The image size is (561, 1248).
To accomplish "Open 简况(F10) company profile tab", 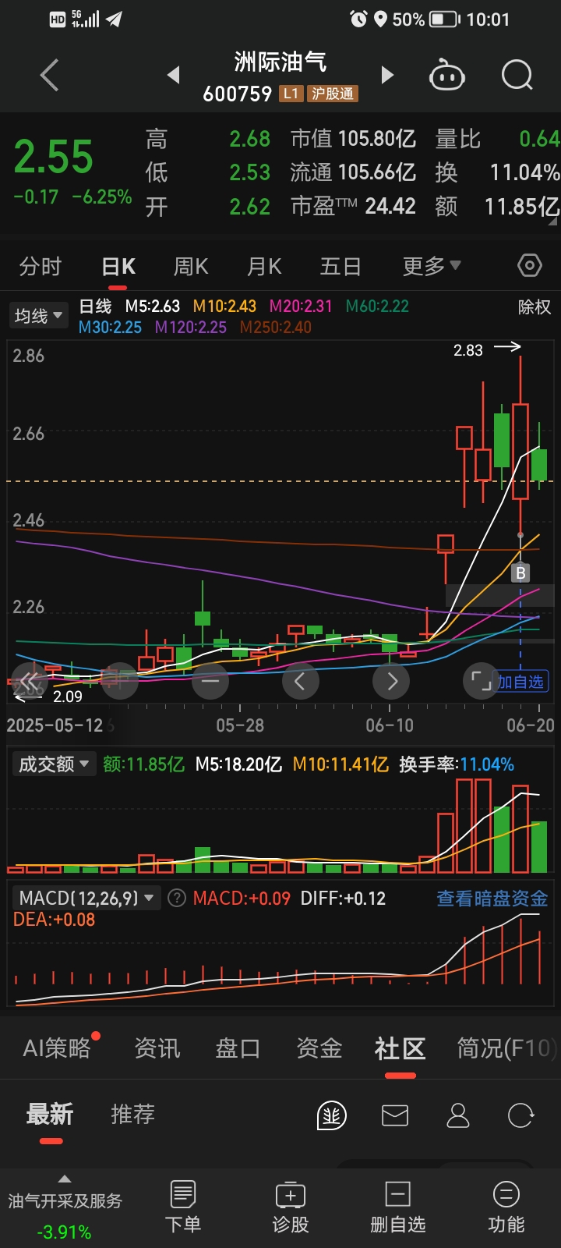I will point(507,1048).
